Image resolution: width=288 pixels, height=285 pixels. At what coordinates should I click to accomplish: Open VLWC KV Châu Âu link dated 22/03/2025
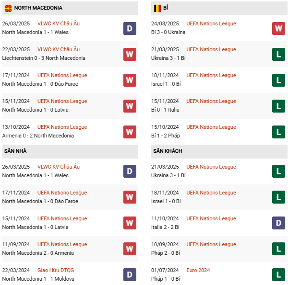pyautogui.click(x=59, y=49)
